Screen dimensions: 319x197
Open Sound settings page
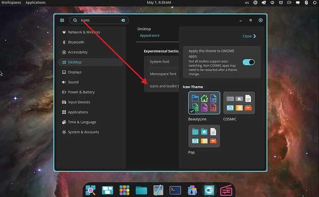pos(91,82)
